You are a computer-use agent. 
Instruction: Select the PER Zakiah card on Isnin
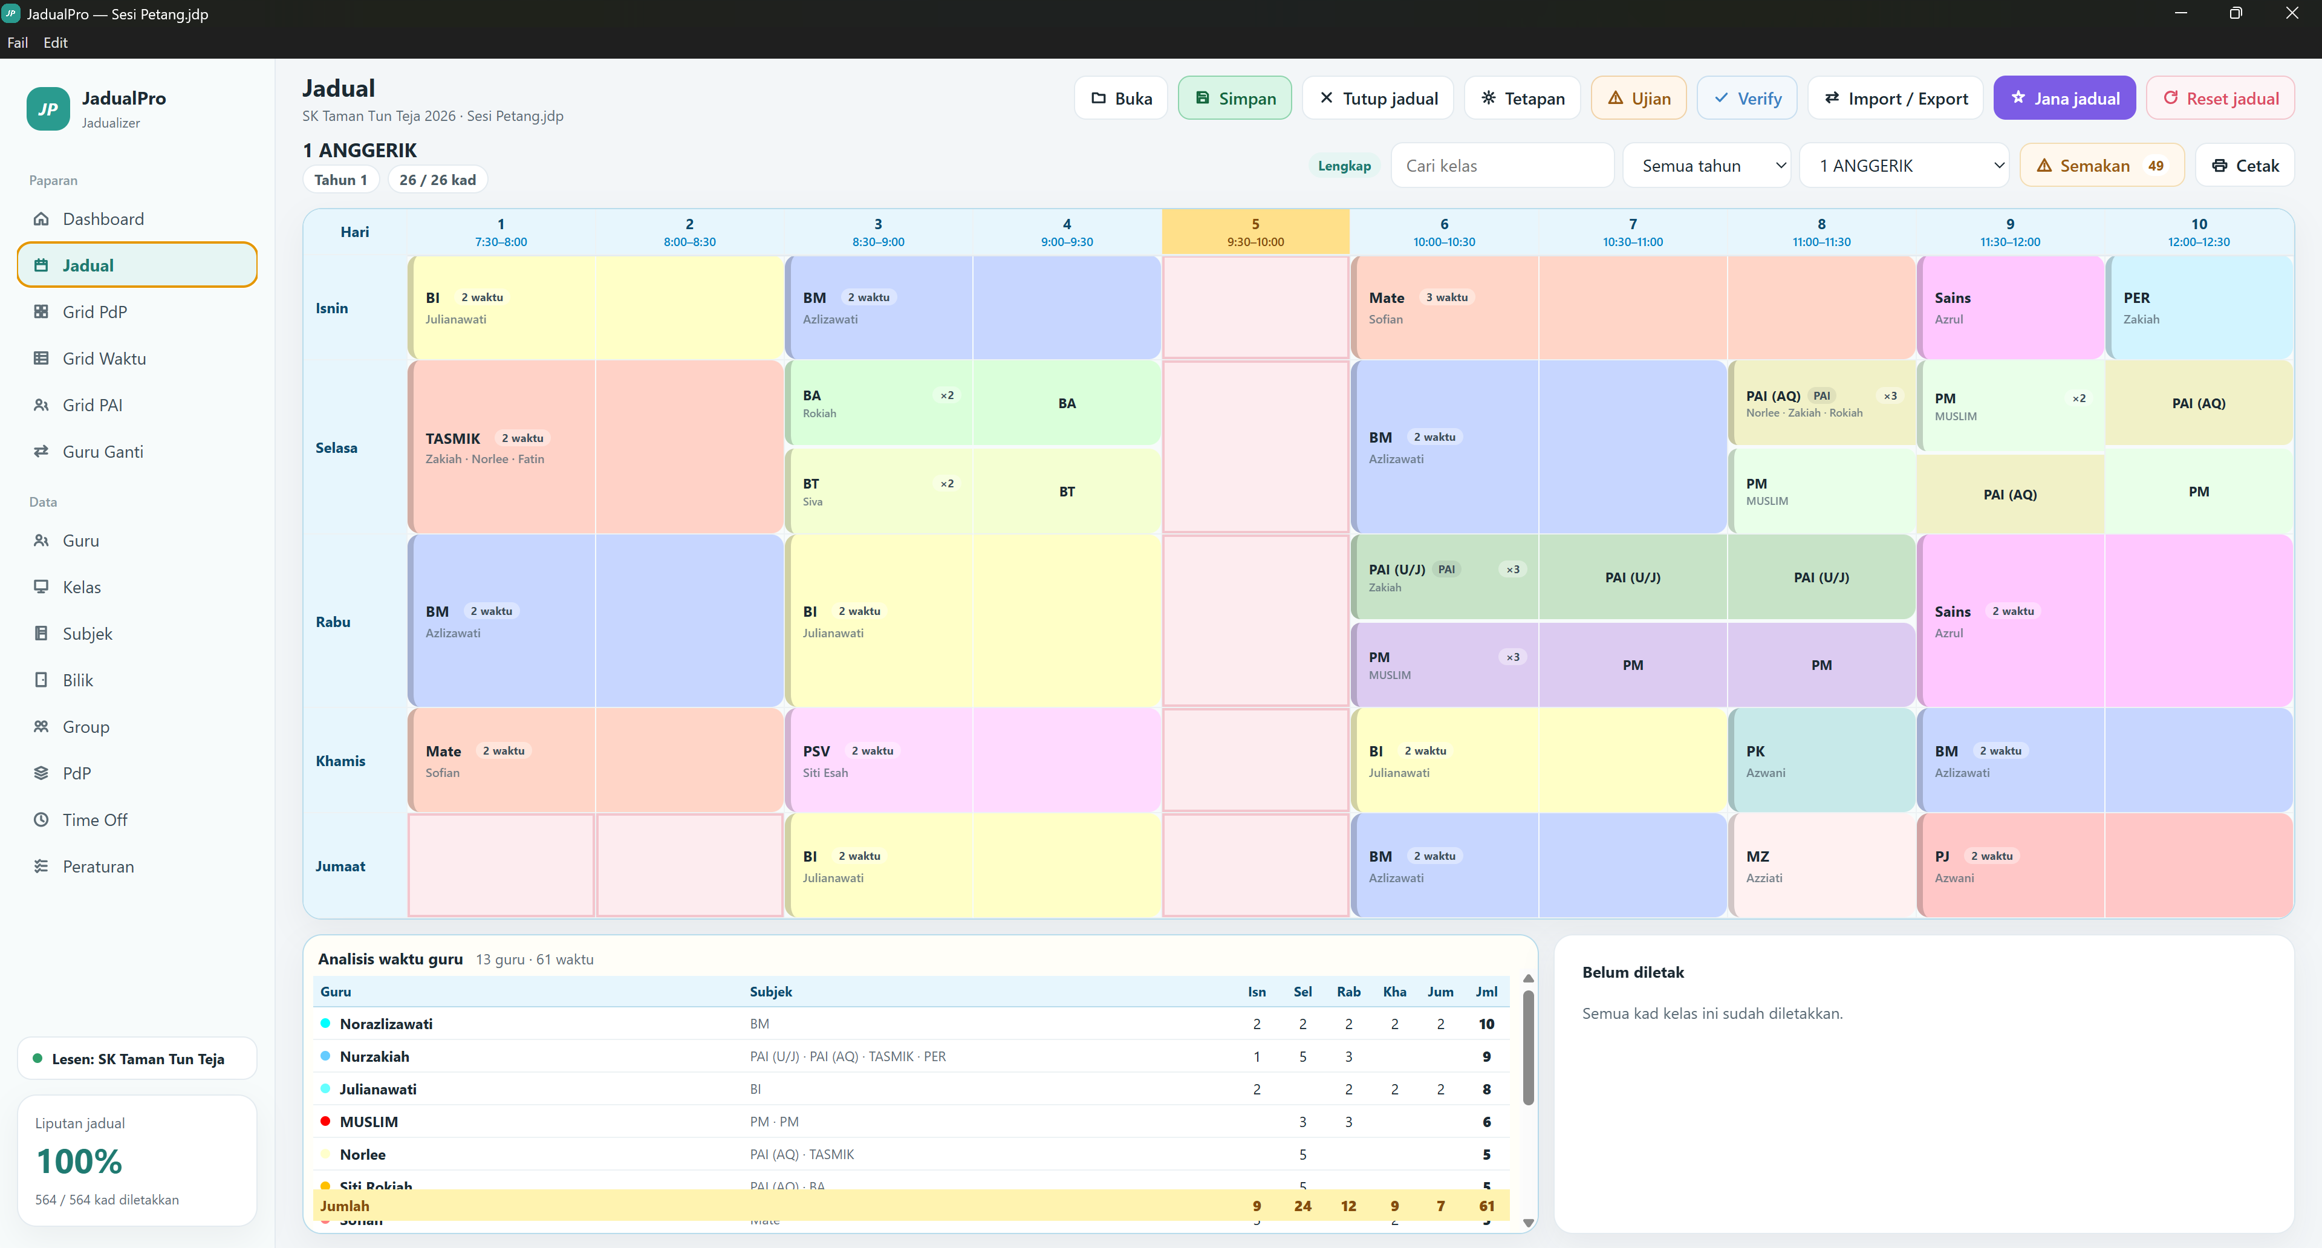tap(2199, 307)
